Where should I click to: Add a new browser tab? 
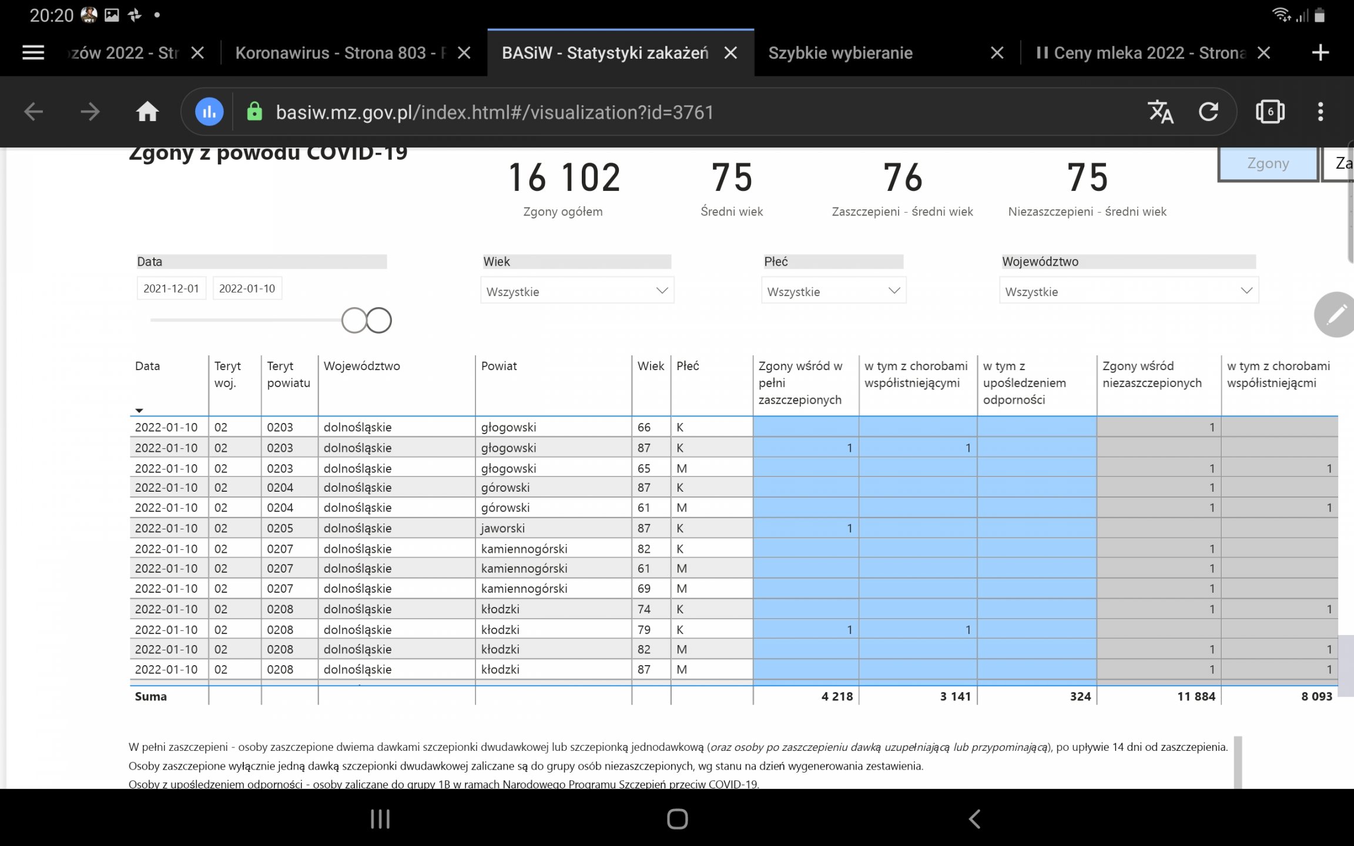pyautogui.click(x=1321, y=53)
